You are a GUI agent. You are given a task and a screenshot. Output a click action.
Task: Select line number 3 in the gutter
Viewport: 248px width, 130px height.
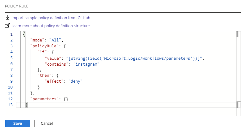pyautogui.click(x=11, y=46)
